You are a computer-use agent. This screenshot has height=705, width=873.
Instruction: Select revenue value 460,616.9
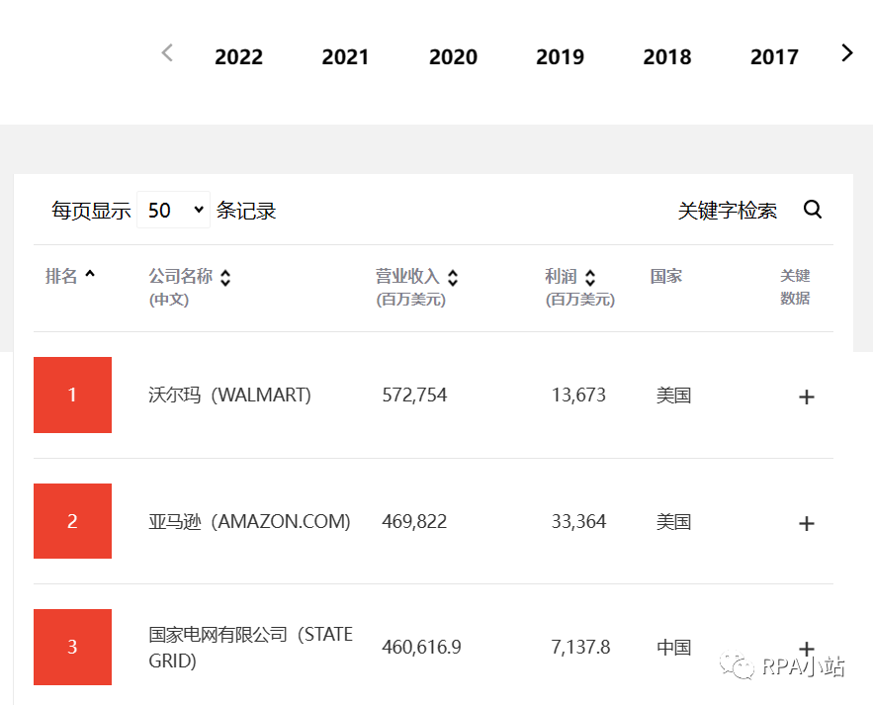(x=421, y=647)
